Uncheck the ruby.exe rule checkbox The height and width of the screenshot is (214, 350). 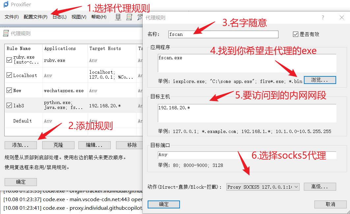click(9, 60)
